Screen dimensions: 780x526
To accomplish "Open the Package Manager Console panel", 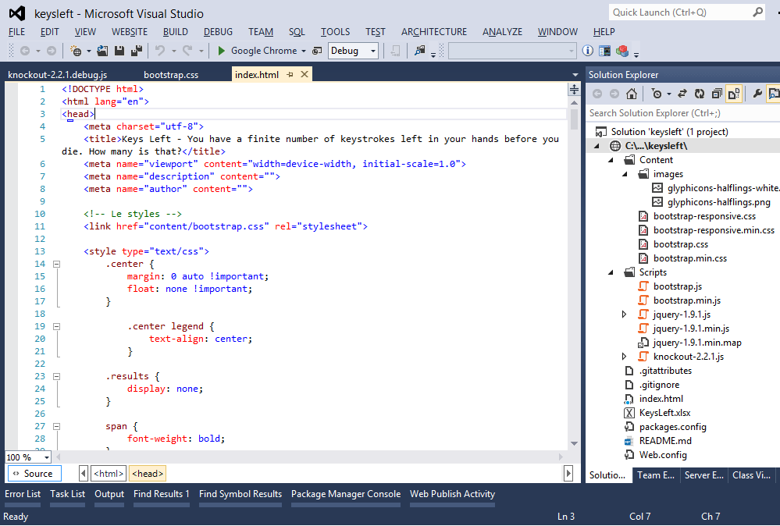I will coord(345,494).
